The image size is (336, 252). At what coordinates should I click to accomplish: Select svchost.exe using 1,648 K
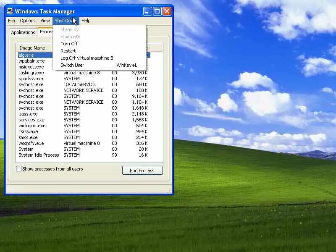pos(83,108)
